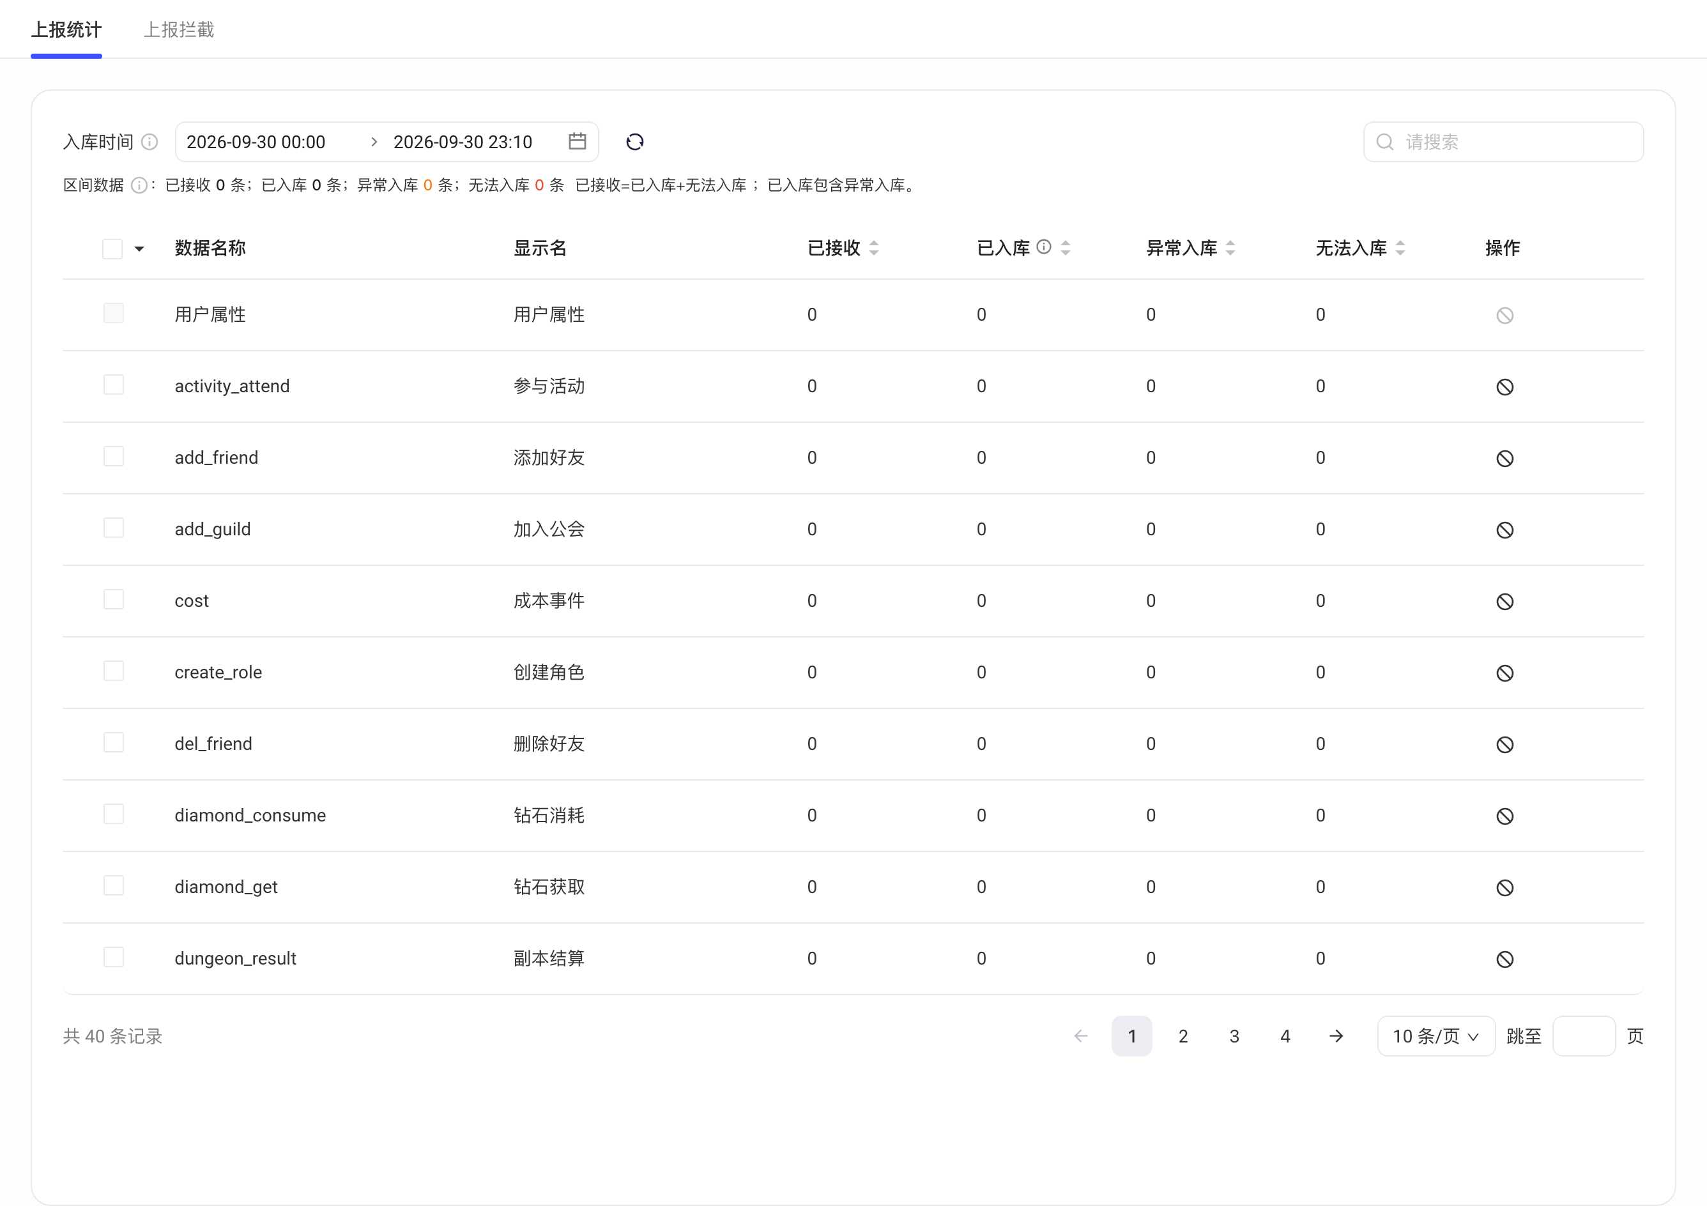
Task: Click end date 2026-09-30 23:10 field
Action: tap(463, 142)
